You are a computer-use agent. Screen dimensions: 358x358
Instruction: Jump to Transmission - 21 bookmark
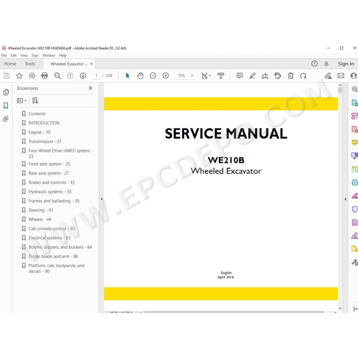pyautogui.click(x=45, y=141)
